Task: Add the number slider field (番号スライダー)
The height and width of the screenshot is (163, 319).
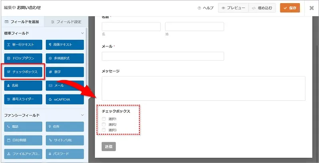Action: tap(23, 99)
